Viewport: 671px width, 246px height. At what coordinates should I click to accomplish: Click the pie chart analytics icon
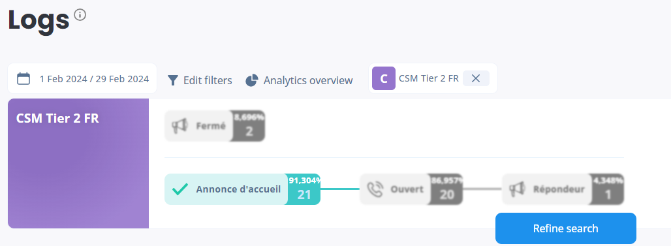point(252,80)
